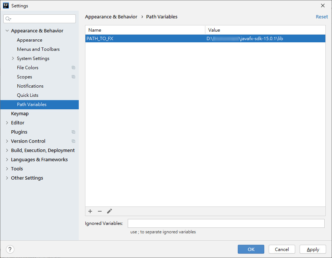The width and height of the screenshot is (332, 258).
Task: Expand the Editor settings section
Action: (7, 123)
